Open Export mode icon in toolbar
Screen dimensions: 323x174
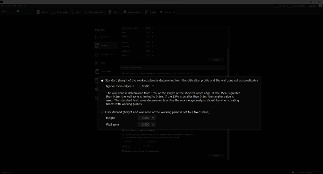point(110,12)
